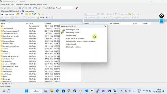Open the Windows Start menu
The height and width of the screenshot is (94, 167).
[26, 91]
